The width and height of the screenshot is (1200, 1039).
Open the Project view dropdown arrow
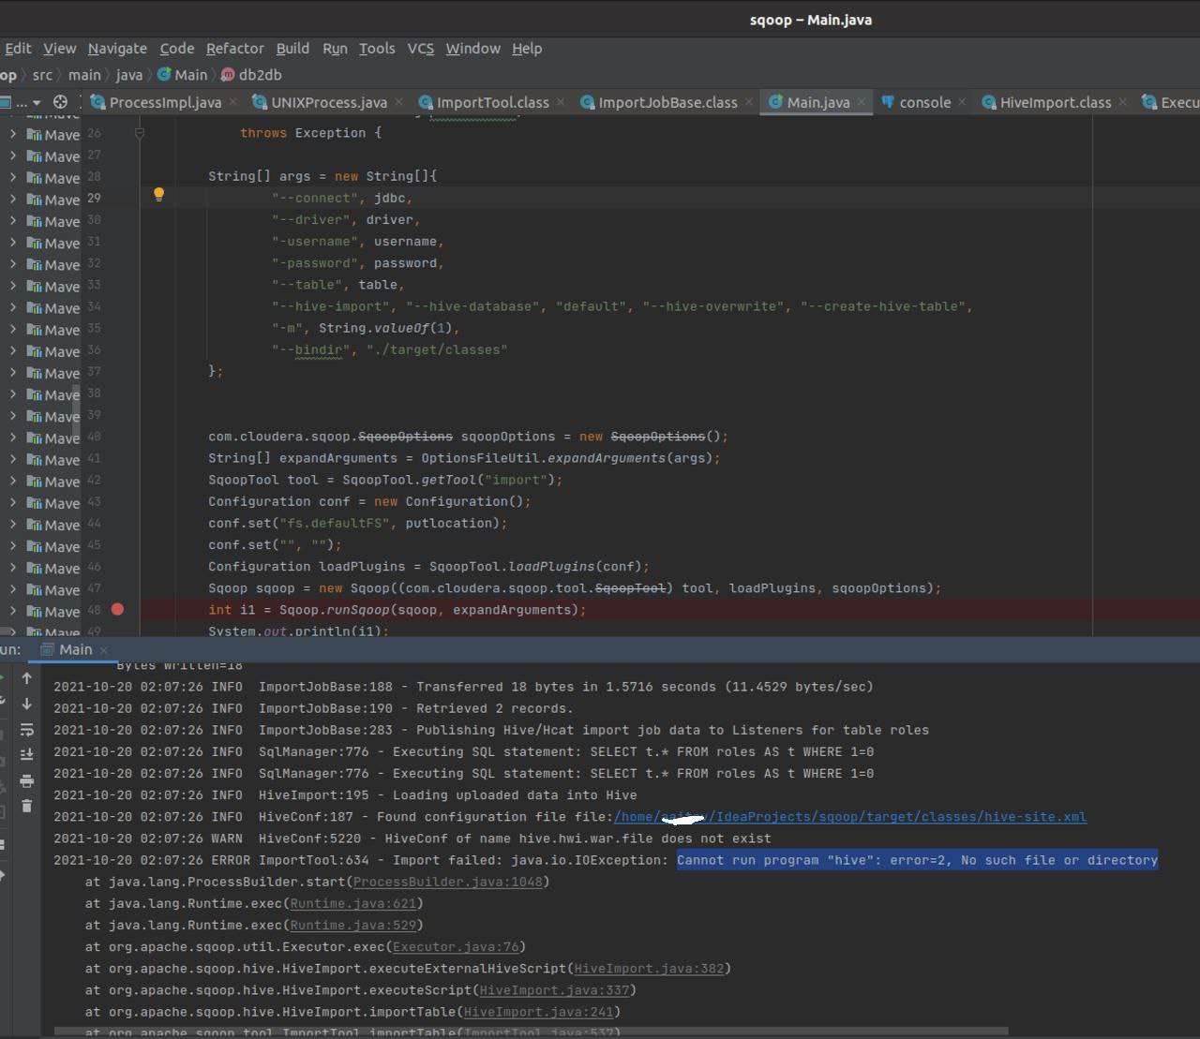tap(37, 103)
